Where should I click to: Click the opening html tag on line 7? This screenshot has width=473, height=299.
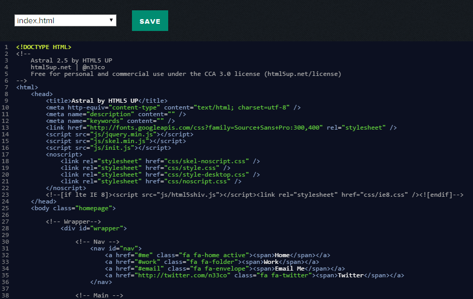[27, 87]
